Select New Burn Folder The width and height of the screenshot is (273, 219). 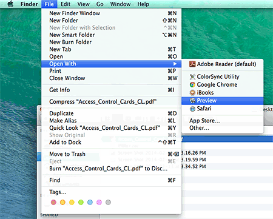point(111,42)
